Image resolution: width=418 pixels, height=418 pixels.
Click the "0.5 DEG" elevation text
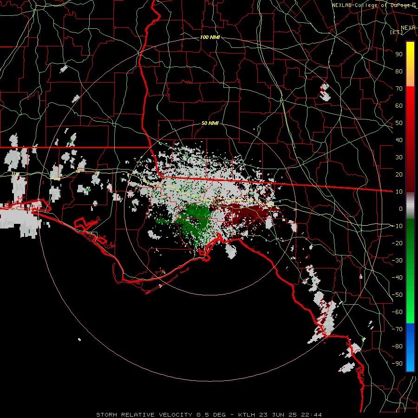click(211, 415)
